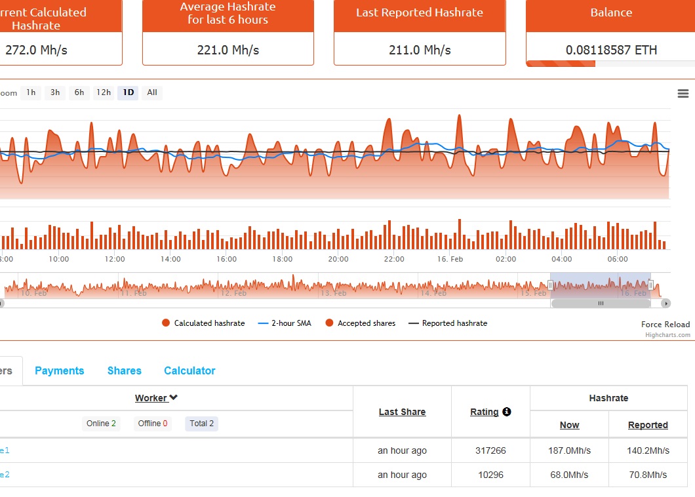Filter workers by Online 2 badge
The height and width of the screenshot is (497, 695).
[101, 424]
